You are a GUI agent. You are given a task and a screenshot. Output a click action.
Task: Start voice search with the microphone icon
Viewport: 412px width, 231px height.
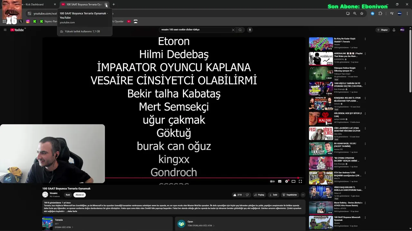click(250, 30)
